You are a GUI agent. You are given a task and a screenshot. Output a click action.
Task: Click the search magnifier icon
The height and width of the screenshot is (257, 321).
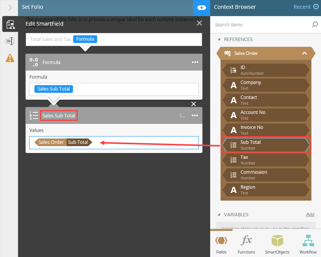(x=315, y=25)
